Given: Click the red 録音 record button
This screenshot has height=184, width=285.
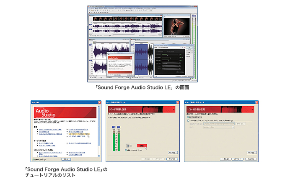Looking at the screenshot, I should pos(142,146).
